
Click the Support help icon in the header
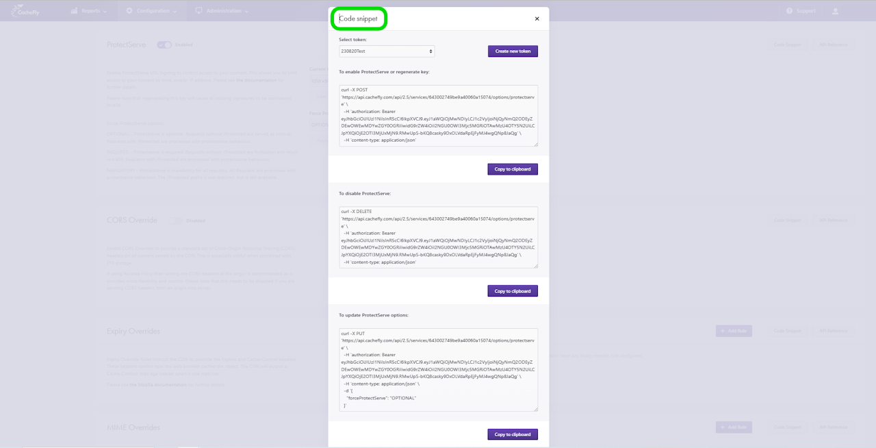pos(790,11)
